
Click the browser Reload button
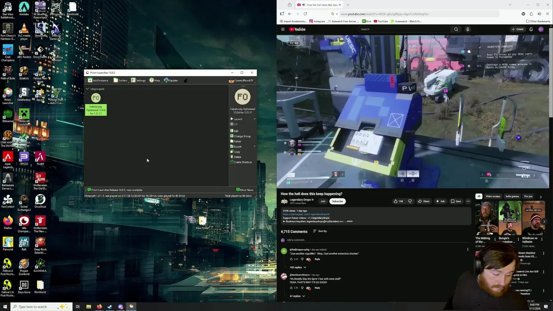pyautogui.click(x=305, y=14)
